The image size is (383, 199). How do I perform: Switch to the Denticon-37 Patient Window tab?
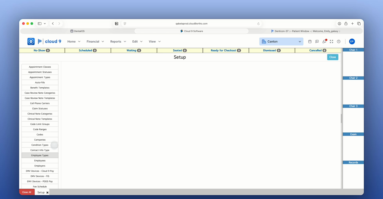(x=306, y=31)
